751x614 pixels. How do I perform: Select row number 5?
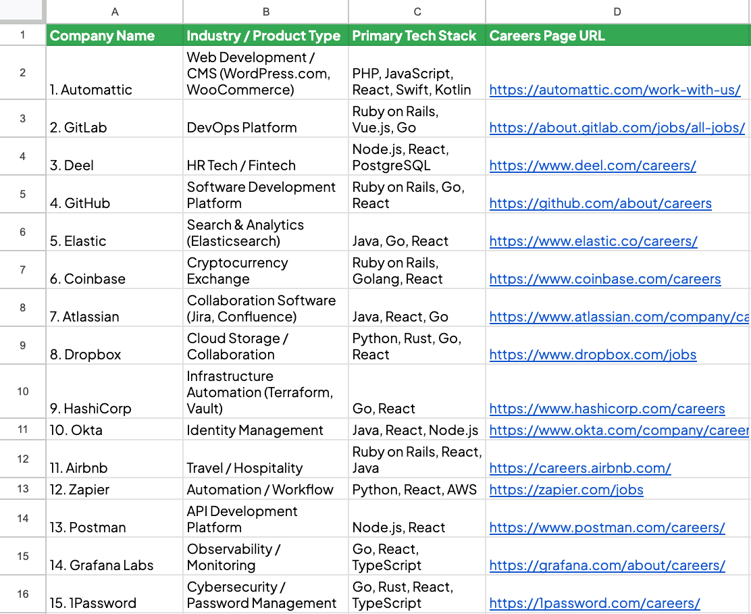point(22,194)
